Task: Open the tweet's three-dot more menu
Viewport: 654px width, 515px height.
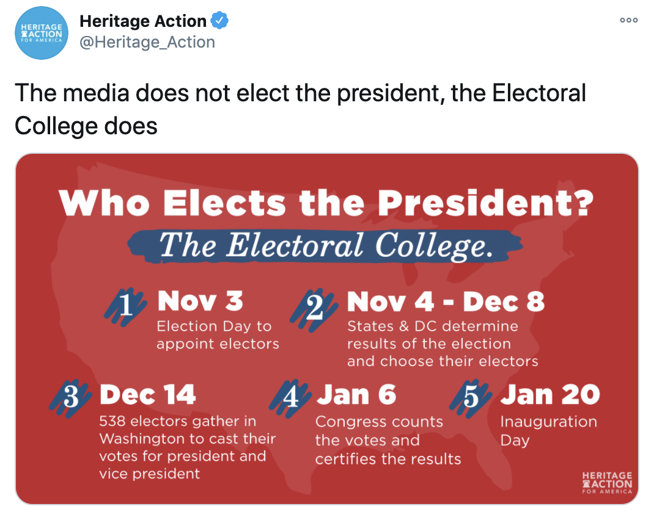Action: click(628, 20)
